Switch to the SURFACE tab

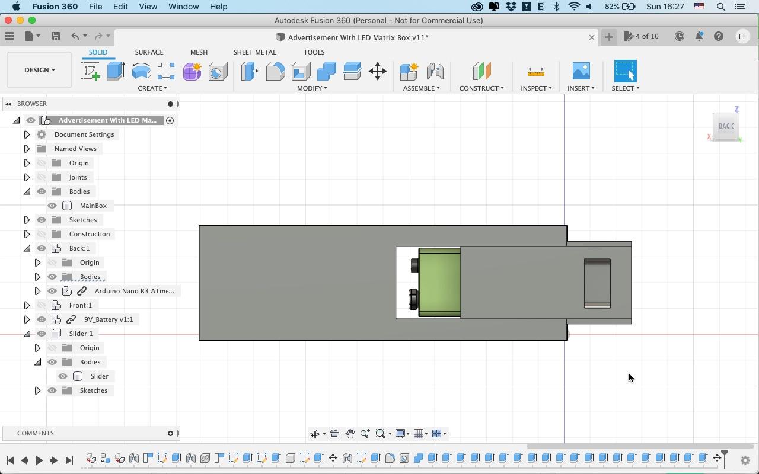[149, 52]
